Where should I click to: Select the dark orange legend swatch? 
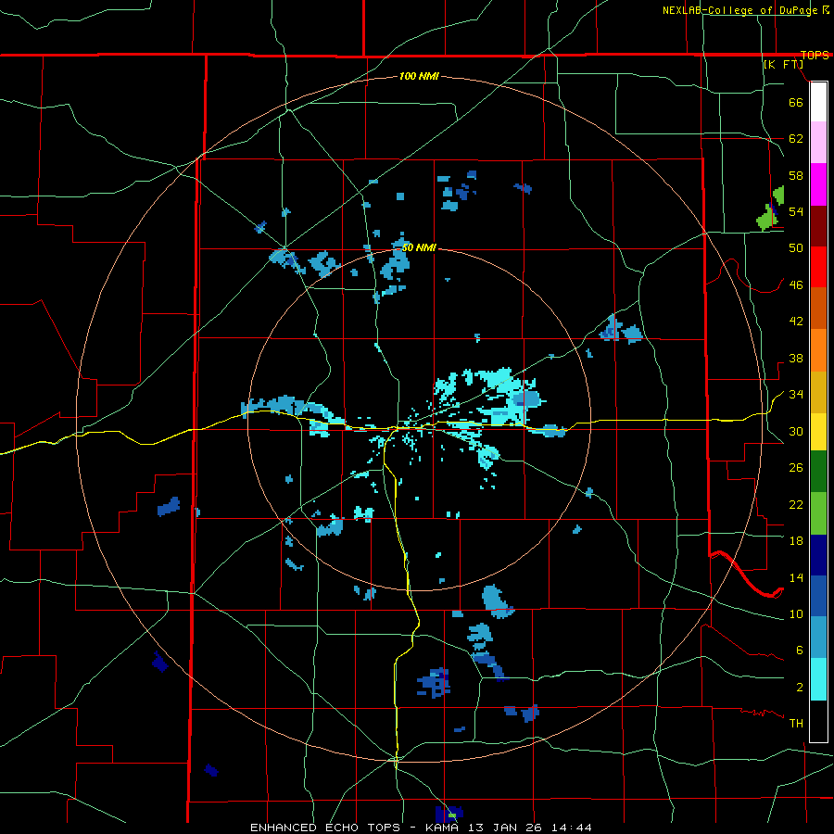tap(818, 308)
